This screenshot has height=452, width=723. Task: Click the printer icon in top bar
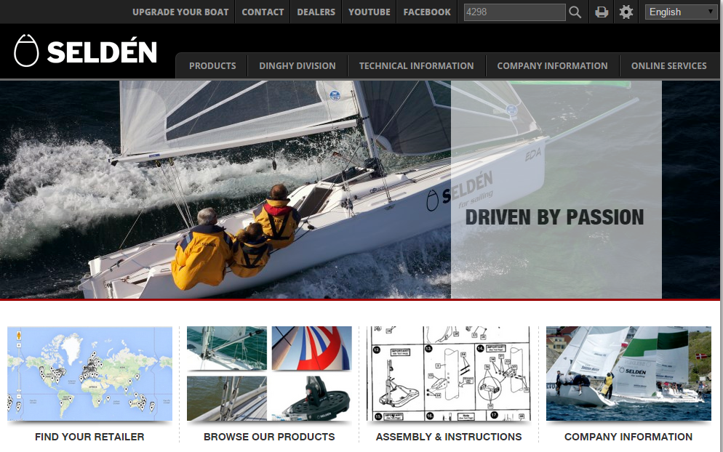602,12
